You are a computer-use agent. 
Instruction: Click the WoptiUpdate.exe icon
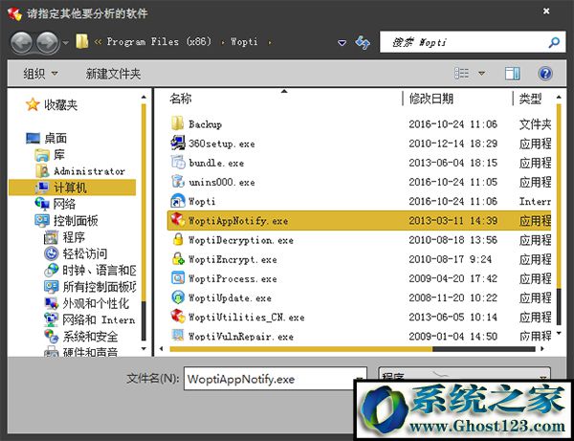(x=178, y=298)
